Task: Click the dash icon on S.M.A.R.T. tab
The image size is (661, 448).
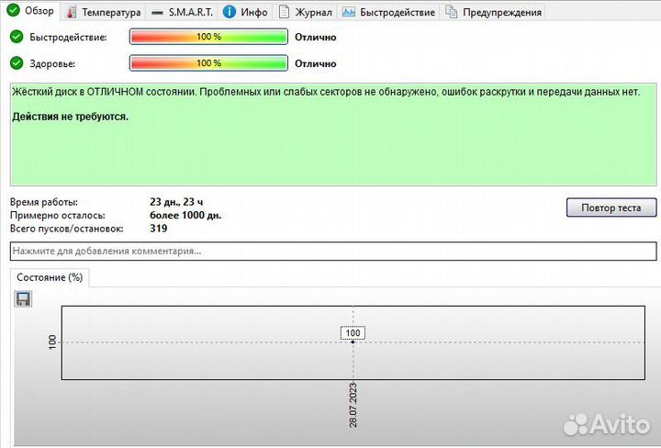Action: 157,13
